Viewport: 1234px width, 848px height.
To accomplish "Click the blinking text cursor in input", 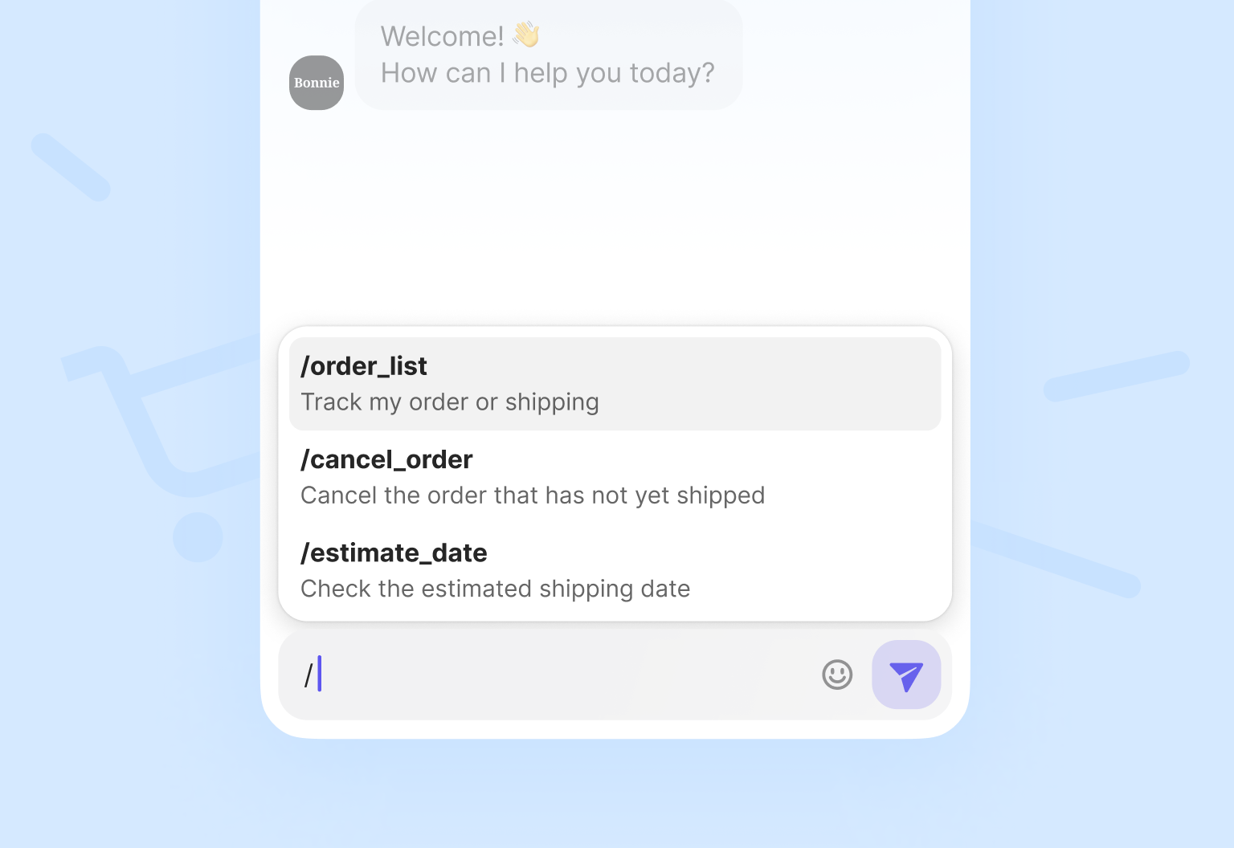I will 320,674.
